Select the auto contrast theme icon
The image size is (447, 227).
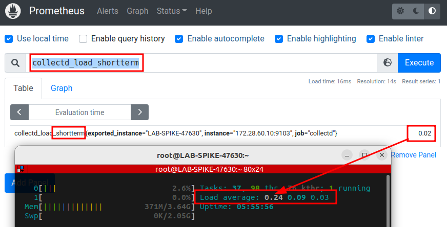[x=432, y=11]
